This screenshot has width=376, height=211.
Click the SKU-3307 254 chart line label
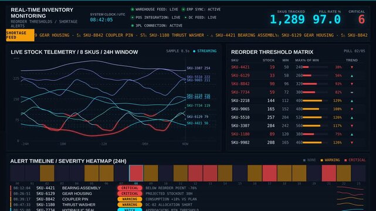click(x=198, y=68)
